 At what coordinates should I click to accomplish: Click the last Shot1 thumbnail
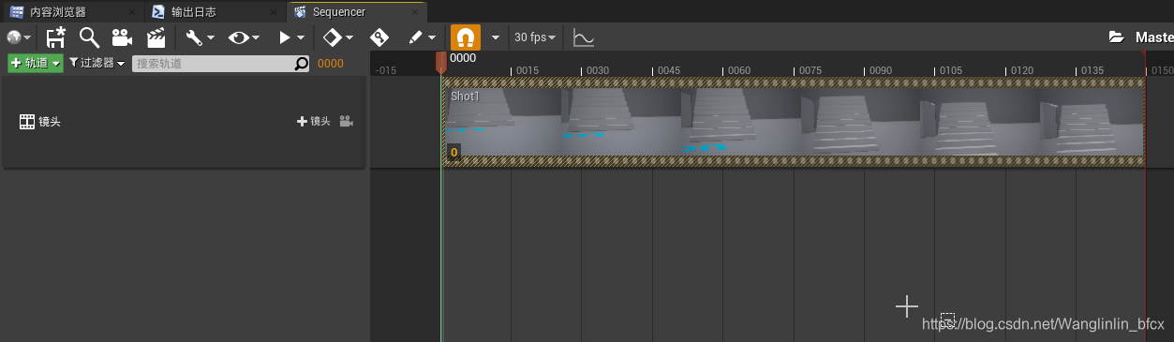coord(1091,122)
